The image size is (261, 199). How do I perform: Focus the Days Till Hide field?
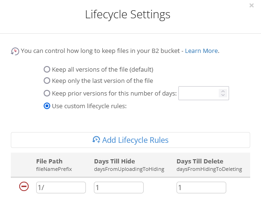pos(119,188)
